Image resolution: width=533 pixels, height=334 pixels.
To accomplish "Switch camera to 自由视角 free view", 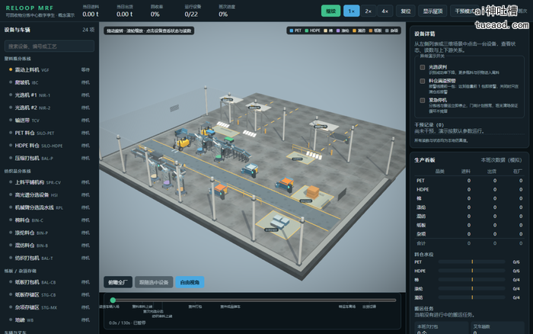I will (190, 282).
